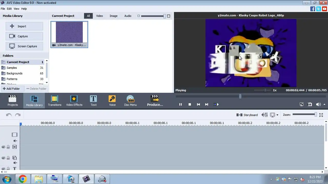This screenshot has width=328, height=184.
Task: Open the Transitions panel
Action: [x=55, y=101]
